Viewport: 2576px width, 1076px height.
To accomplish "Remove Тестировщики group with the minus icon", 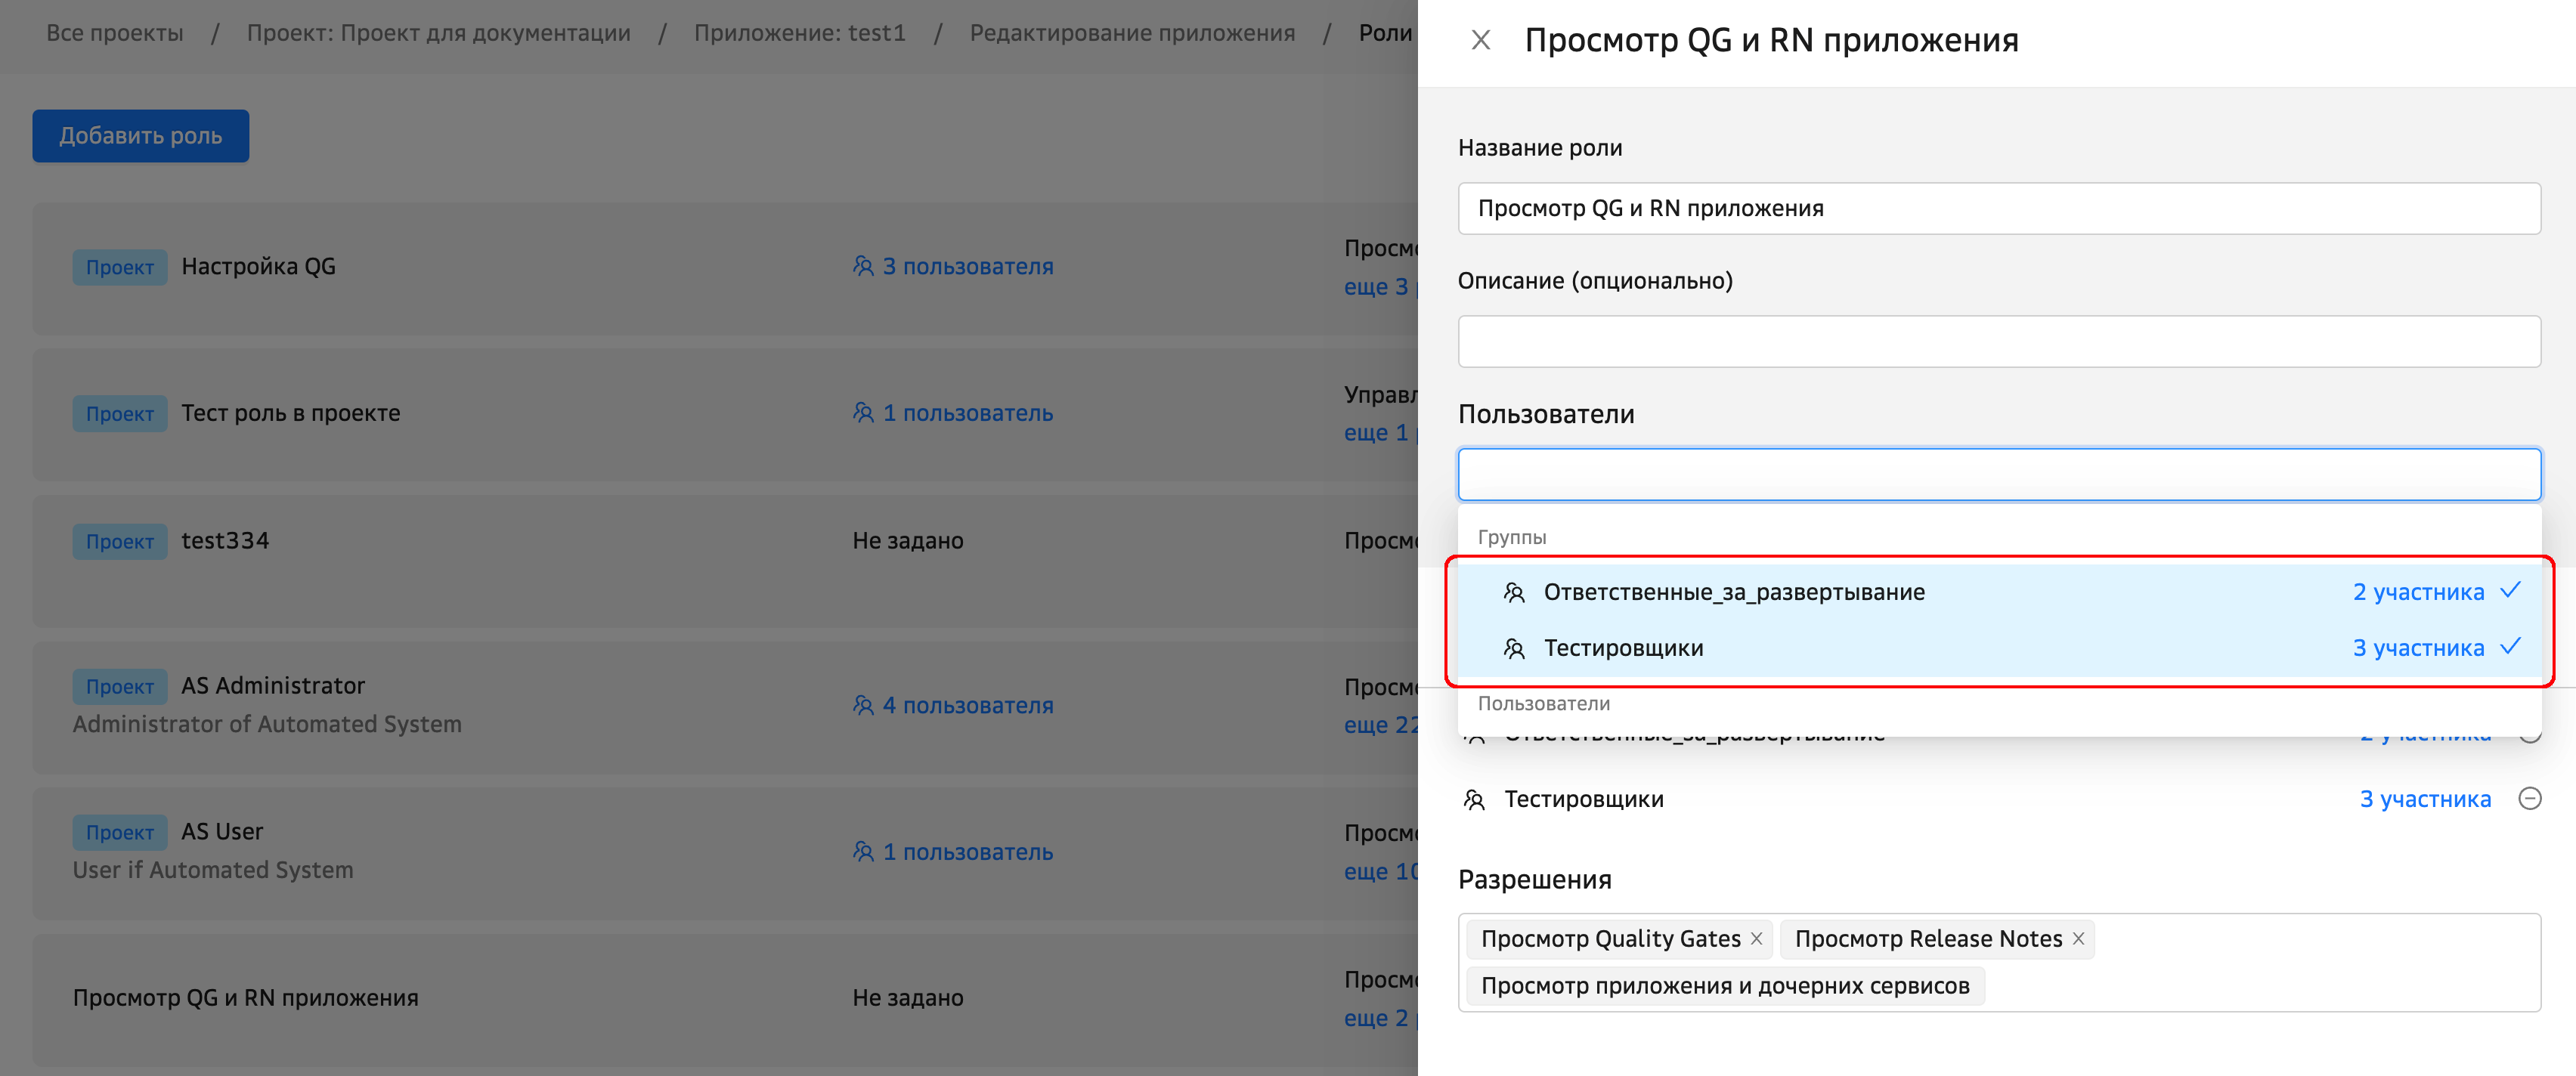I will click(x=2529, y=798).
